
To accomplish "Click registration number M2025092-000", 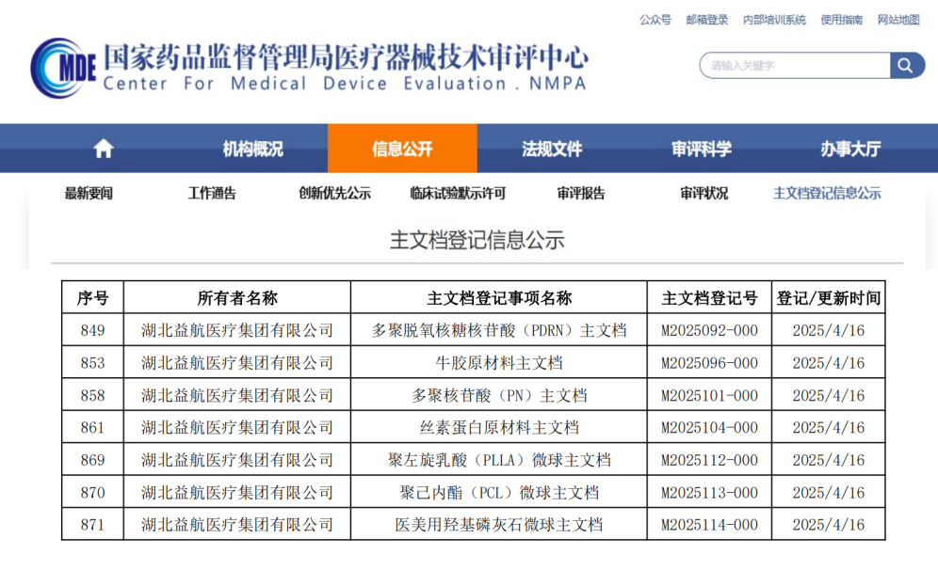I will click(x=709, y=330).
